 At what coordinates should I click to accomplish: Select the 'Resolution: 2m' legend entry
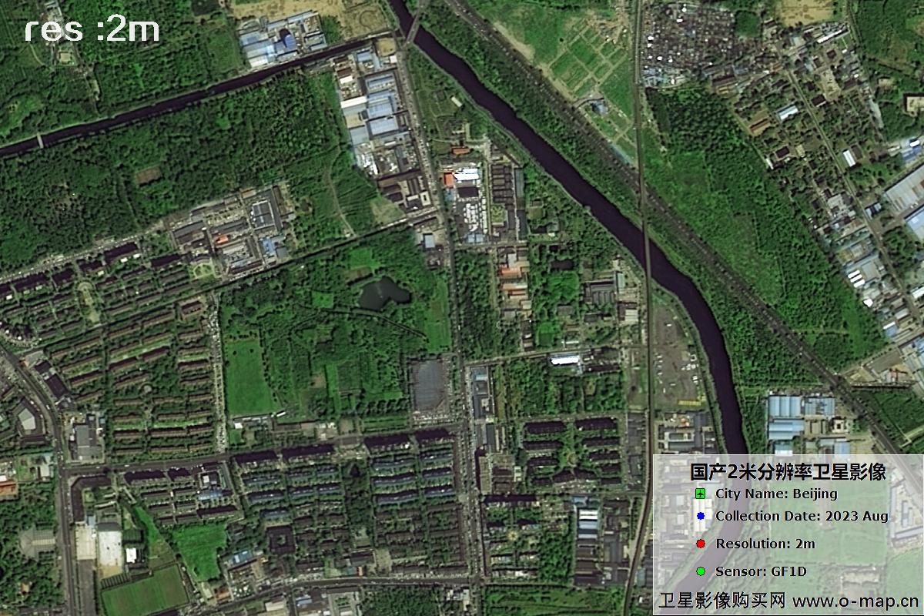[765, 544]
